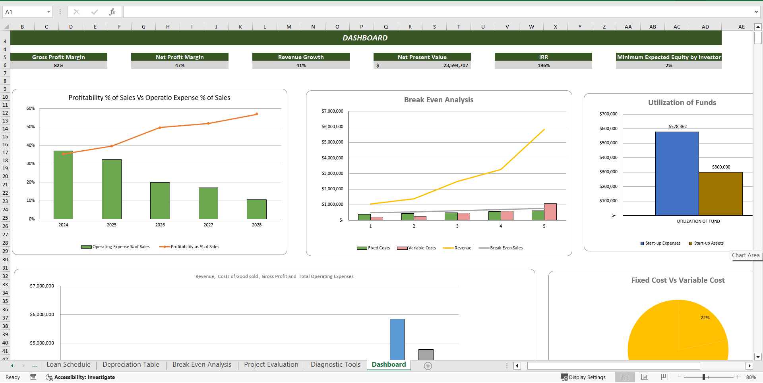Click the vertical scrollbar up arrow
Viewport: 763px width, 383px height.
(758, 27)
